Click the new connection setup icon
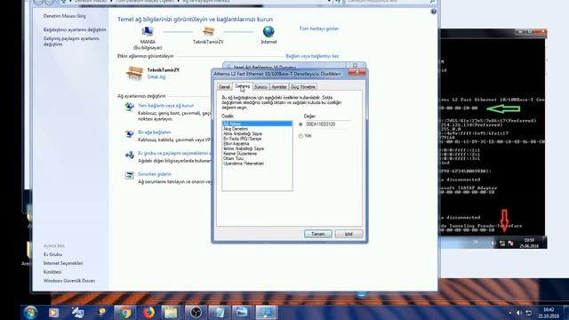 129,107
